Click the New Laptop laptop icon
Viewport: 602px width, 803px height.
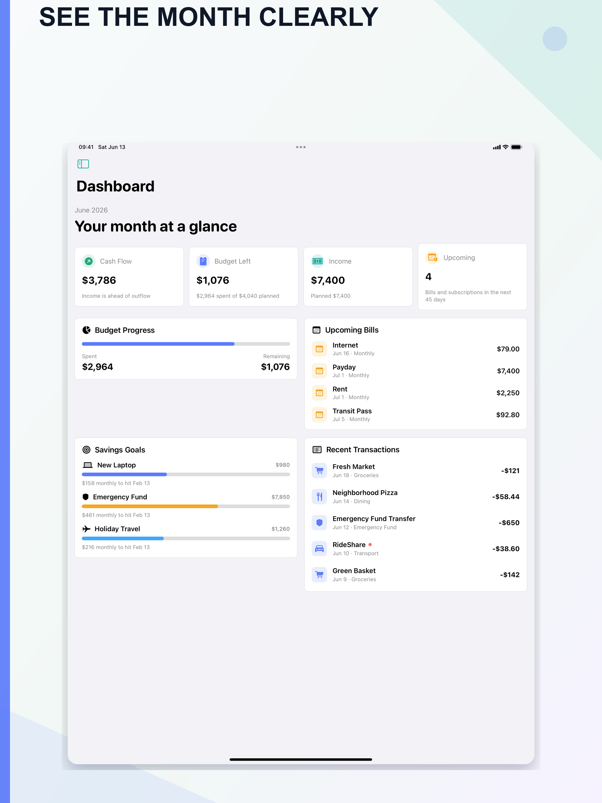pos(88,465)
